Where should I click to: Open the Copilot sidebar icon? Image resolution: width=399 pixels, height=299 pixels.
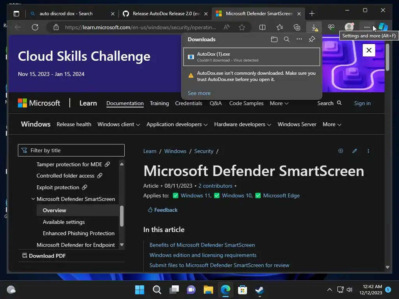pyautogui.click(x=383, y=27)
